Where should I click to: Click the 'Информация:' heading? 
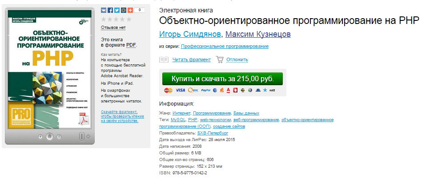pos(177,104)
